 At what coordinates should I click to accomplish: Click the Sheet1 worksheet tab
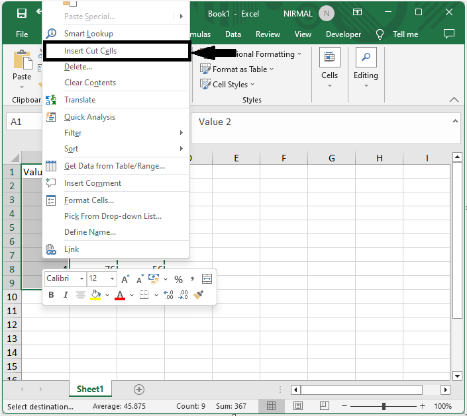tap(90, 390)
